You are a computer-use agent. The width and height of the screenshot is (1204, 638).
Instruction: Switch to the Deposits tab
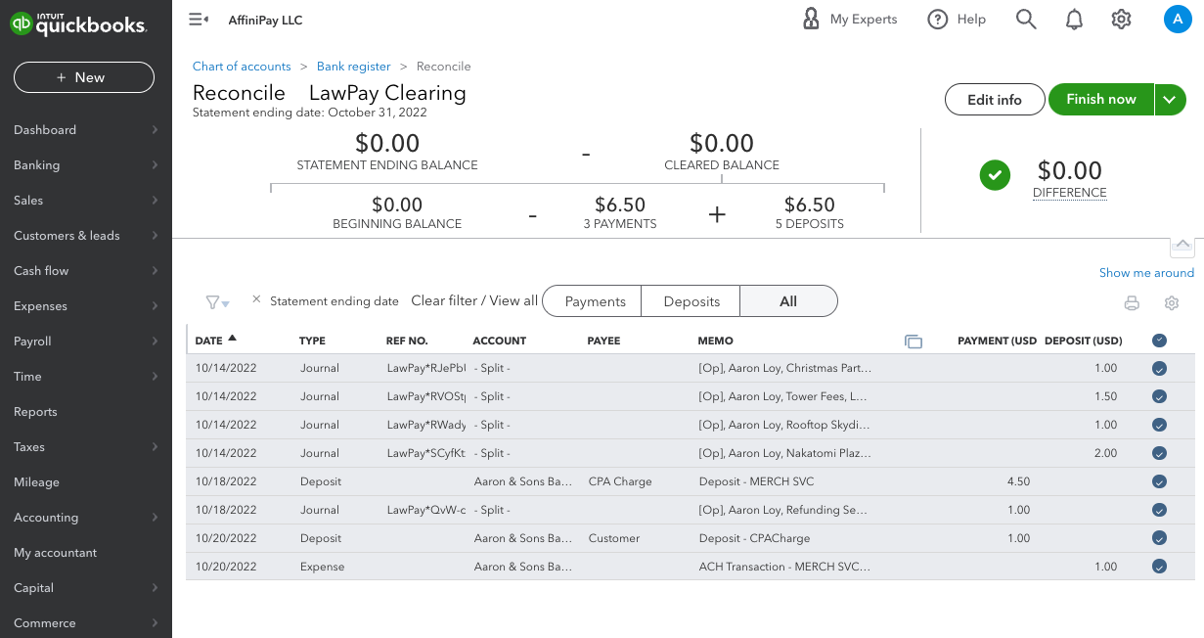coord(691,301)
